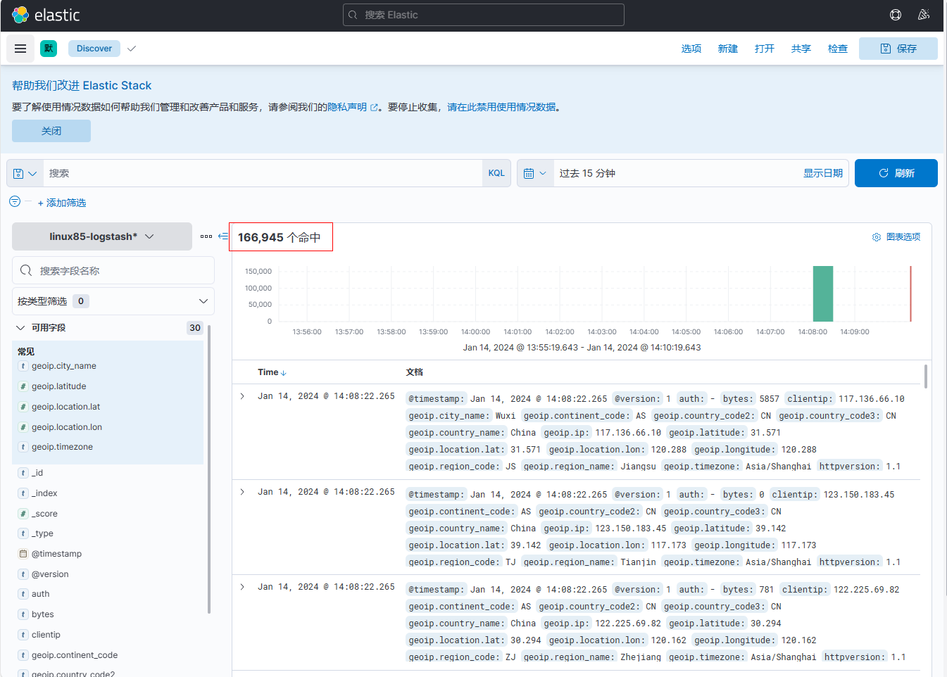The height and width of the screenshot is (677, 947).
Task: Click the filter options circle icon
Action: click(15, 201)
